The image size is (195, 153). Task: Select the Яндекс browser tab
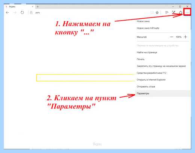19,7
